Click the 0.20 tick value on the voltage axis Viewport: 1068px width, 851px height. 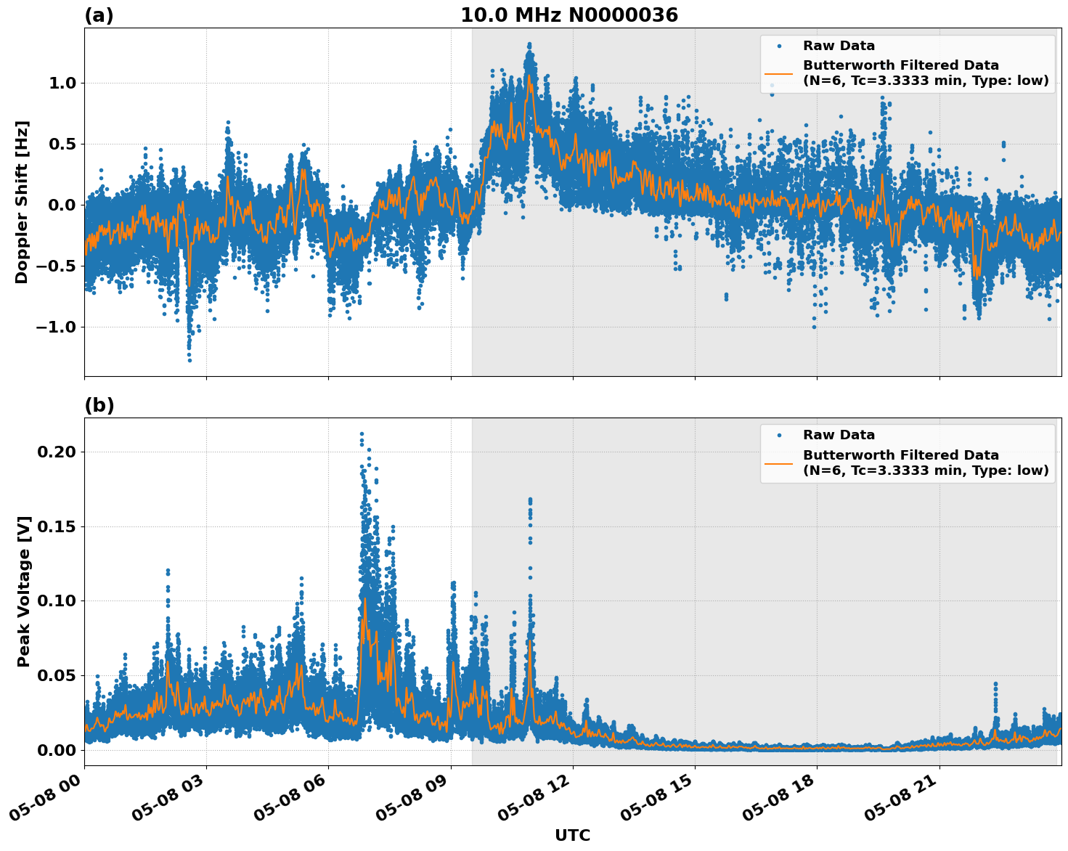pos(58,450)
